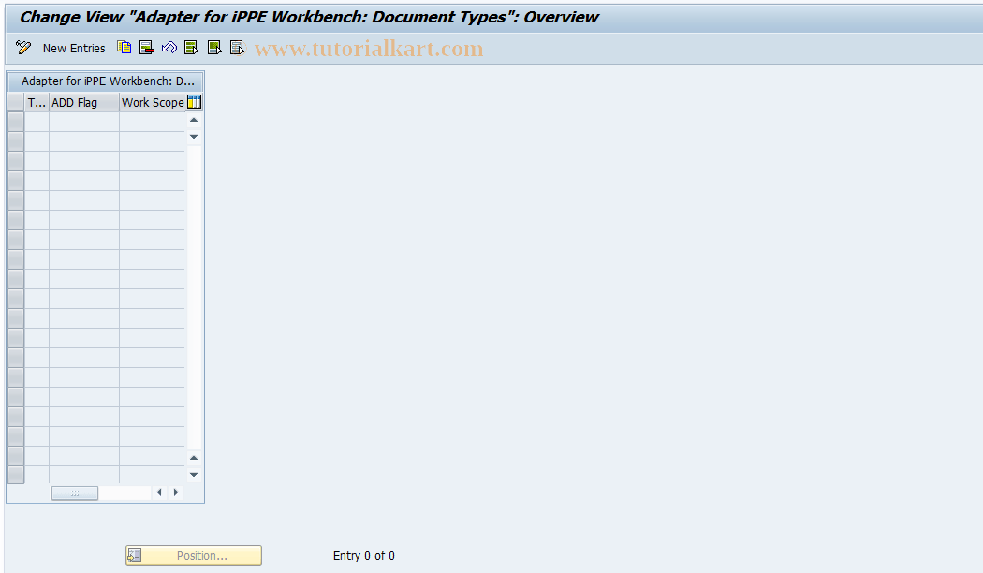Click the scroll-up arrow of the table

[x=194, y=119]
